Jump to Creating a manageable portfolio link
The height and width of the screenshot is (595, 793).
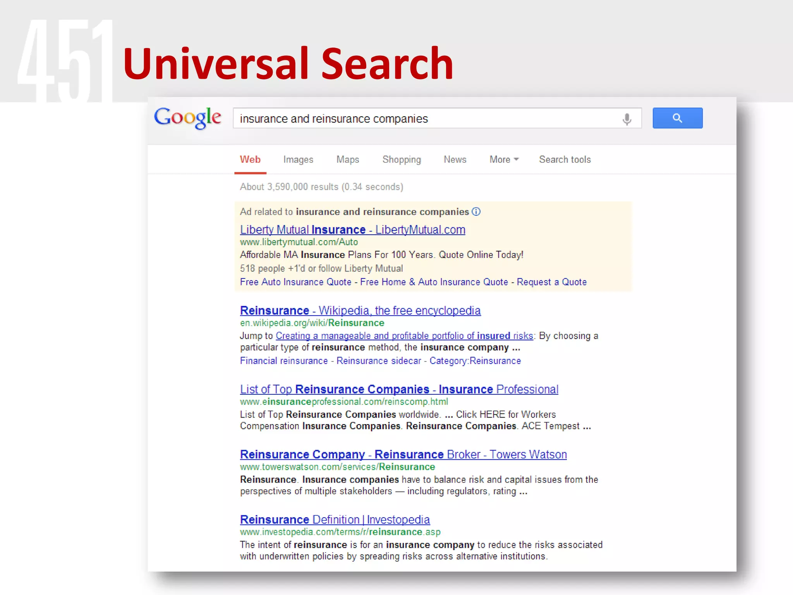(405, 336)
